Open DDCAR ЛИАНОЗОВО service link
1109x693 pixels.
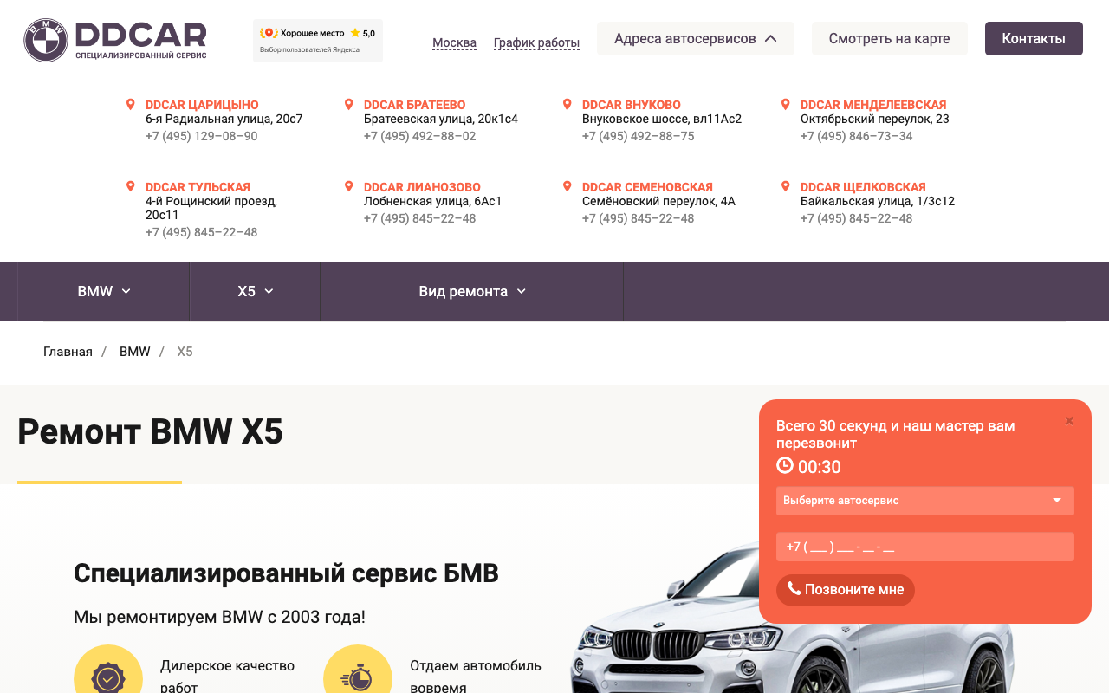coord(422,187)
